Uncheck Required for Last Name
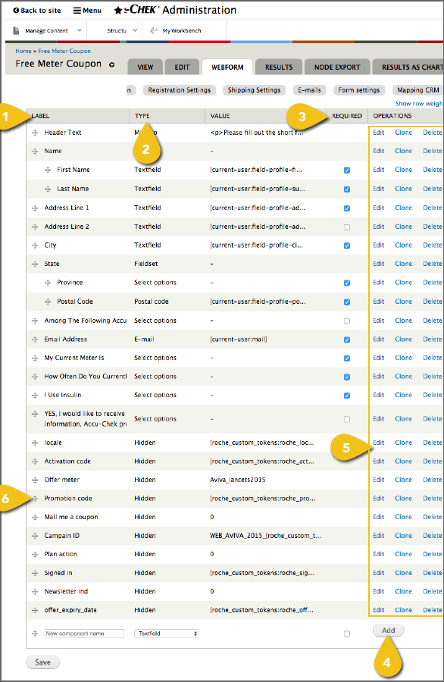Image resolution: width=444 pixels, height=682 pixels. 347,189
